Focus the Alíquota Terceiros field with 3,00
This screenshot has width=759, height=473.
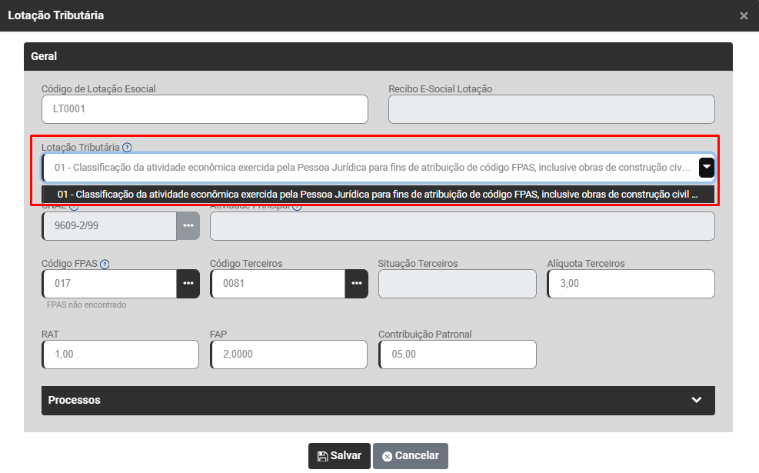point(631,284)
